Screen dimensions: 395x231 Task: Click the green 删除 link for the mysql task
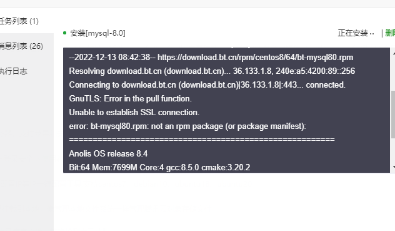(x=390, y=33)
